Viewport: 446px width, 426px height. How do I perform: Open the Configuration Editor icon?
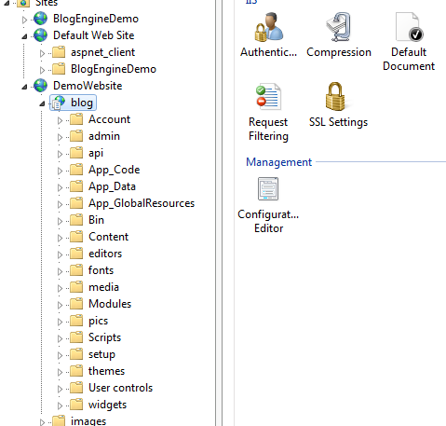click(x=268, y=188)
